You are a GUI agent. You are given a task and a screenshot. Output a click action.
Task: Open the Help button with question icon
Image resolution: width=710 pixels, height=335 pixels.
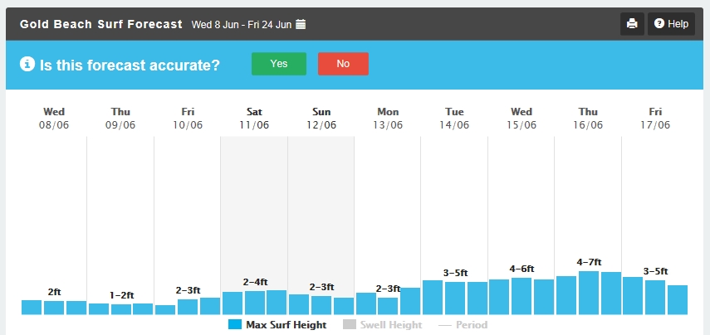(x=671, y=24)
